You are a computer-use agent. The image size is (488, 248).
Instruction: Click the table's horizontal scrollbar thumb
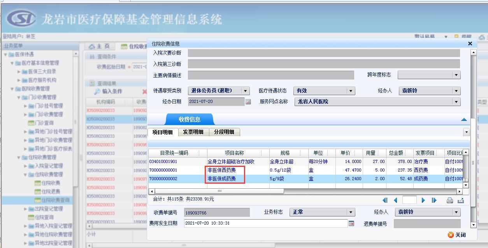[219, 191]
